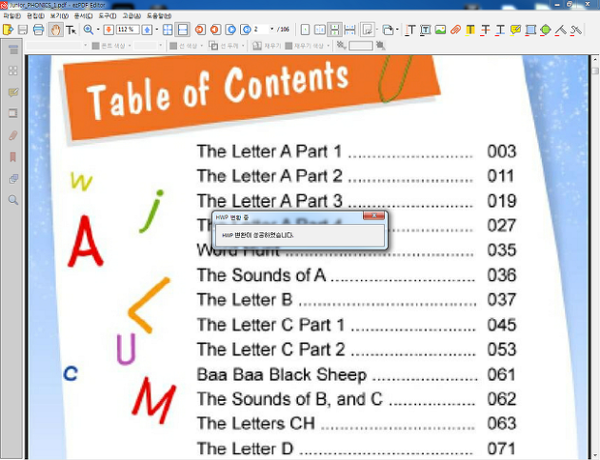600x460 pixels.
Task: Open the Help menu
Action: click(159, 15)
